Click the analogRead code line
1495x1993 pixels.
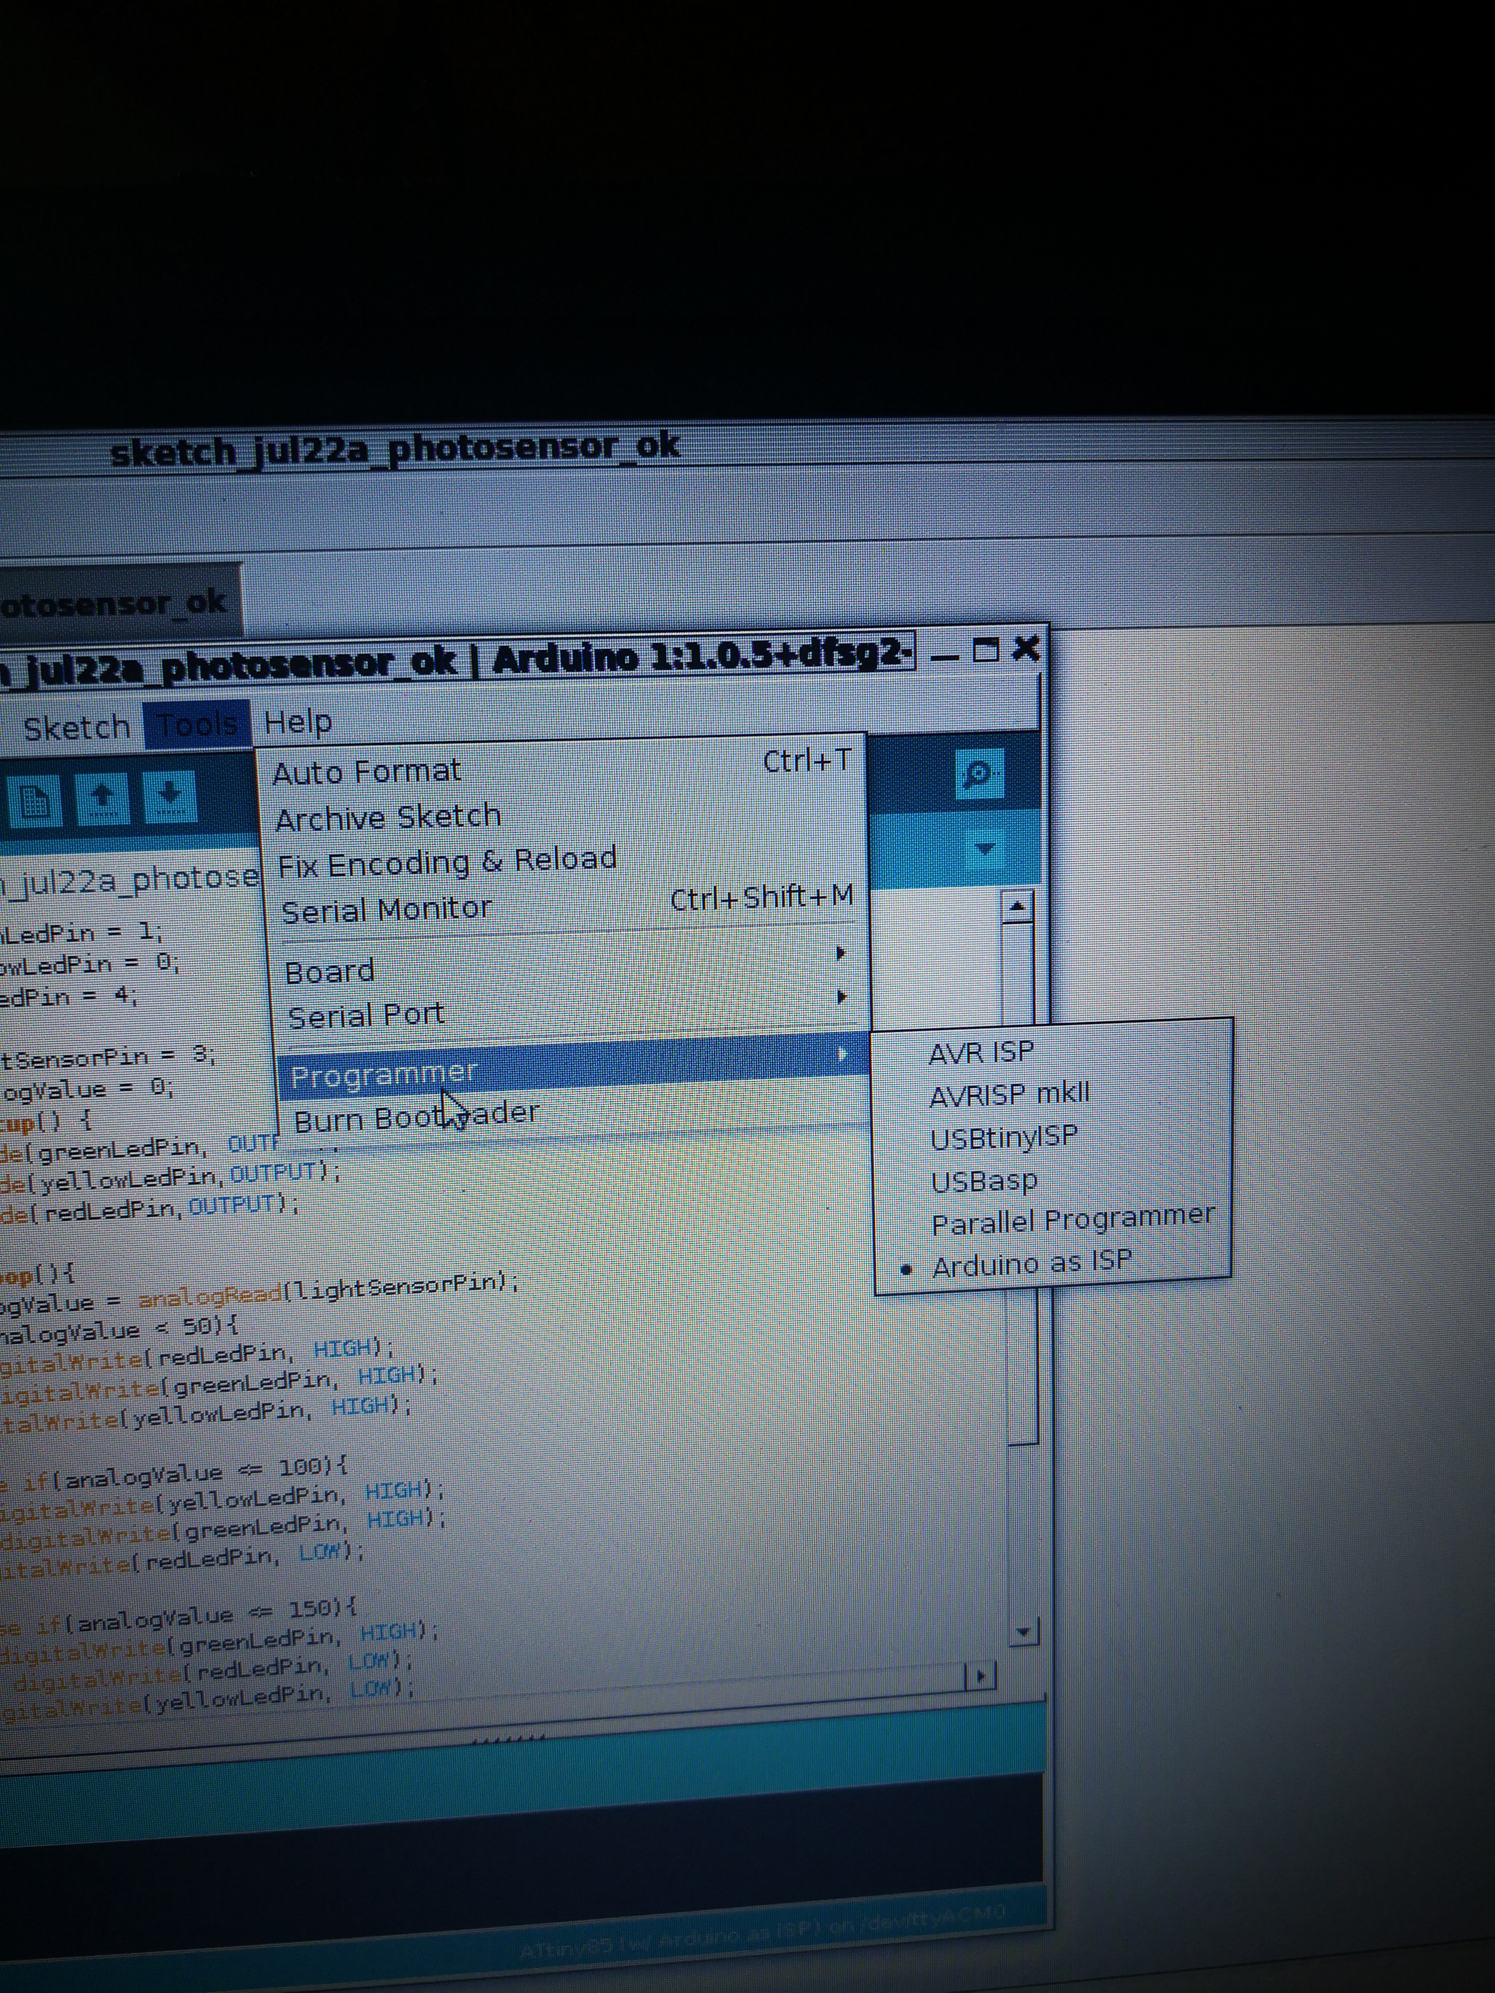(260, 1291)
